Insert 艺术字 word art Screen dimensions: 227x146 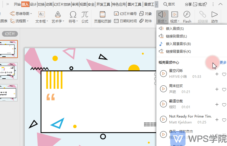tap(58, 17)
